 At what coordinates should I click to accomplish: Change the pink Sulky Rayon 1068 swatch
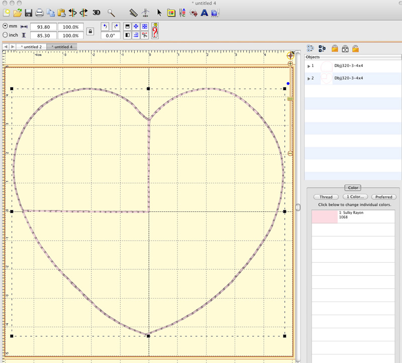coord(325,216)
